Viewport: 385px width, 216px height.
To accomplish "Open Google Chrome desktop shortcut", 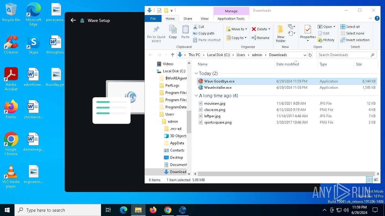I will [x=11, y=144].
